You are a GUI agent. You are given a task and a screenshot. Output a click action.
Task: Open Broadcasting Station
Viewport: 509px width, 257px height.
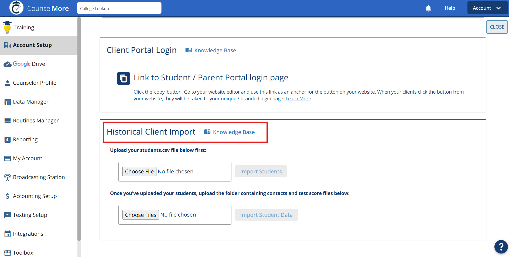click(39, 177)
